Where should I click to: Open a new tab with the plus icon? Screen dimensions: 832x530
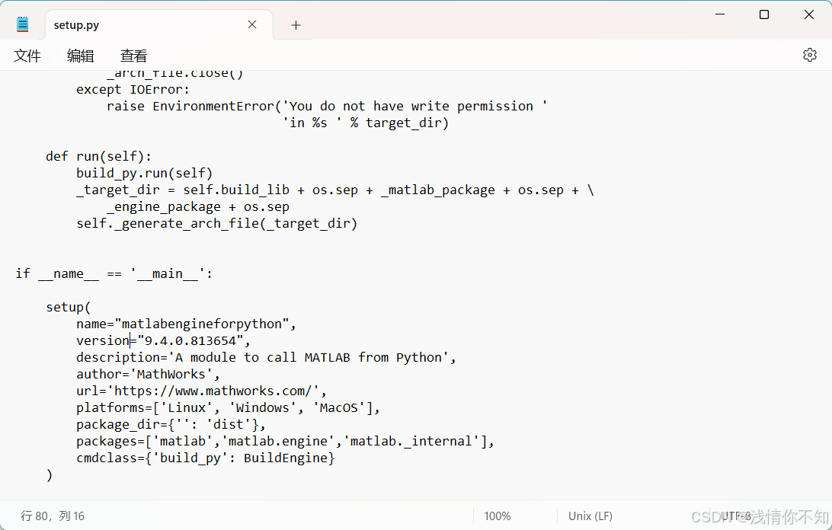coord(296,23)
